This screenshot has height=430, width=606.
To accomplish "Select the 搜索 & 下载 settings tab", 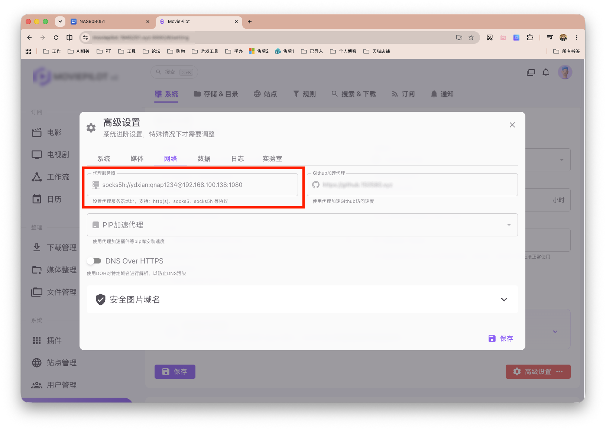I will click(x=354, y=94).
